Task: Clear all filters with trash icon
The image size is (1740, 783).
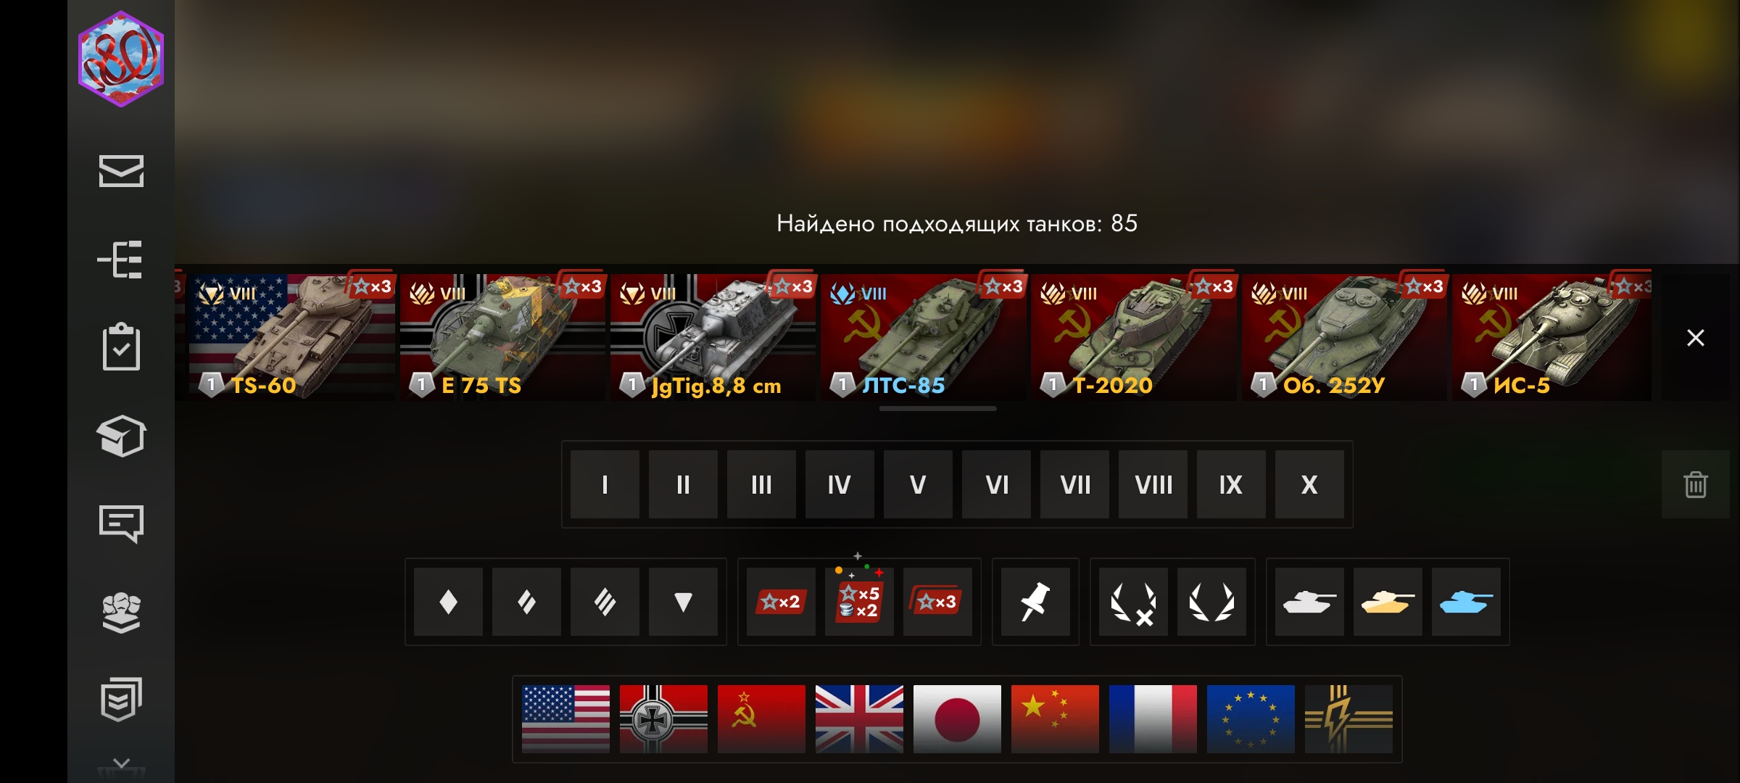Action: tap(1695, 484)
